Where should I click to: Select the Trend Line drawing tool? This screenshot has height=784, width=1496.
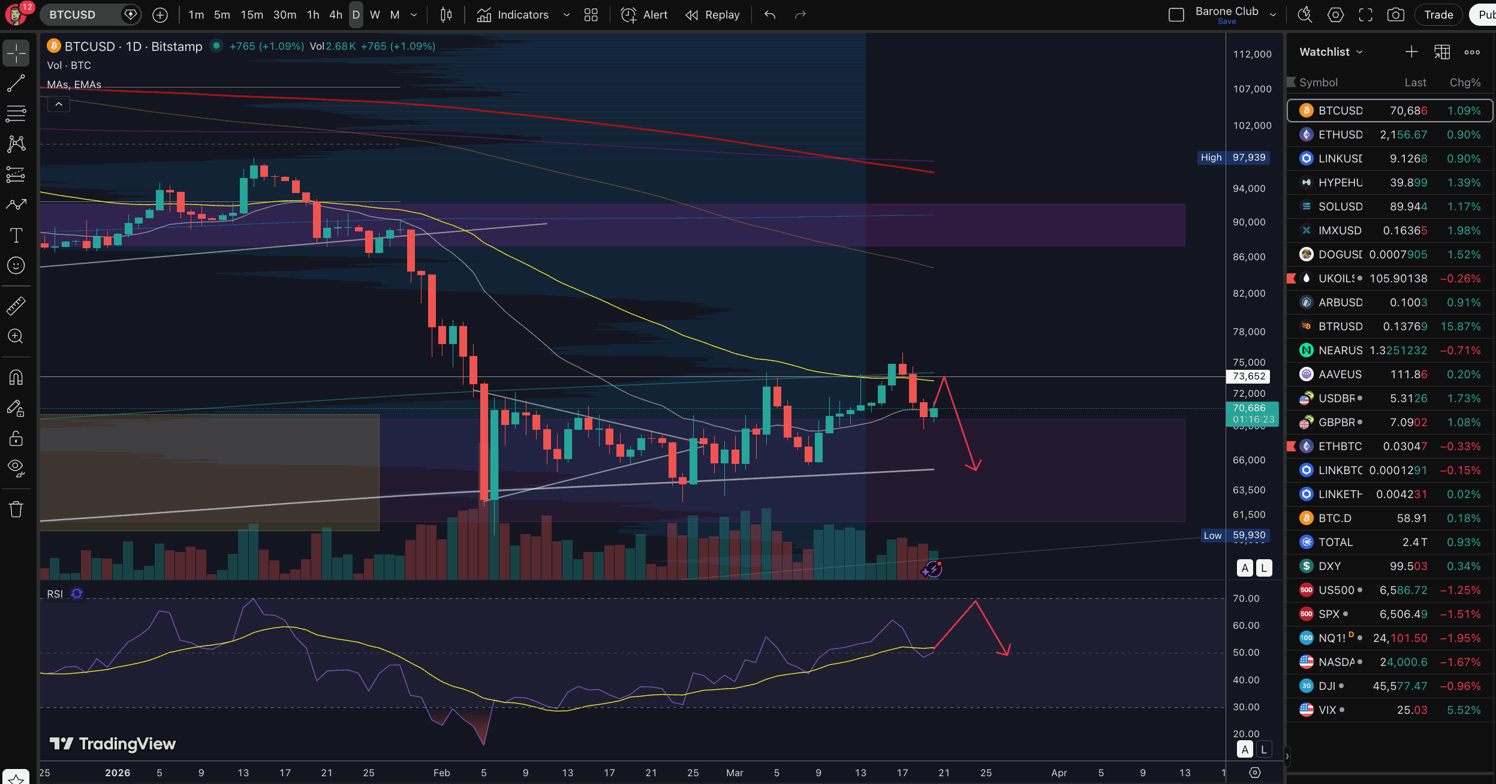pos(16,83)
